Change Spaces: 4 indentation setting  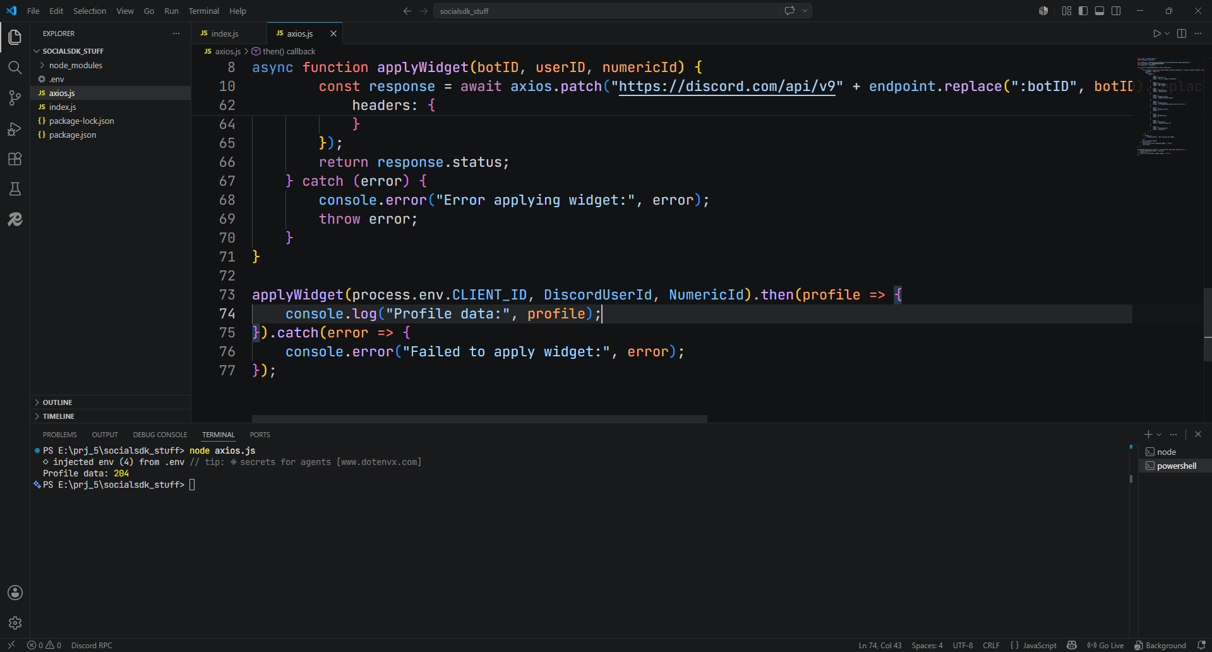click(927, 645)
